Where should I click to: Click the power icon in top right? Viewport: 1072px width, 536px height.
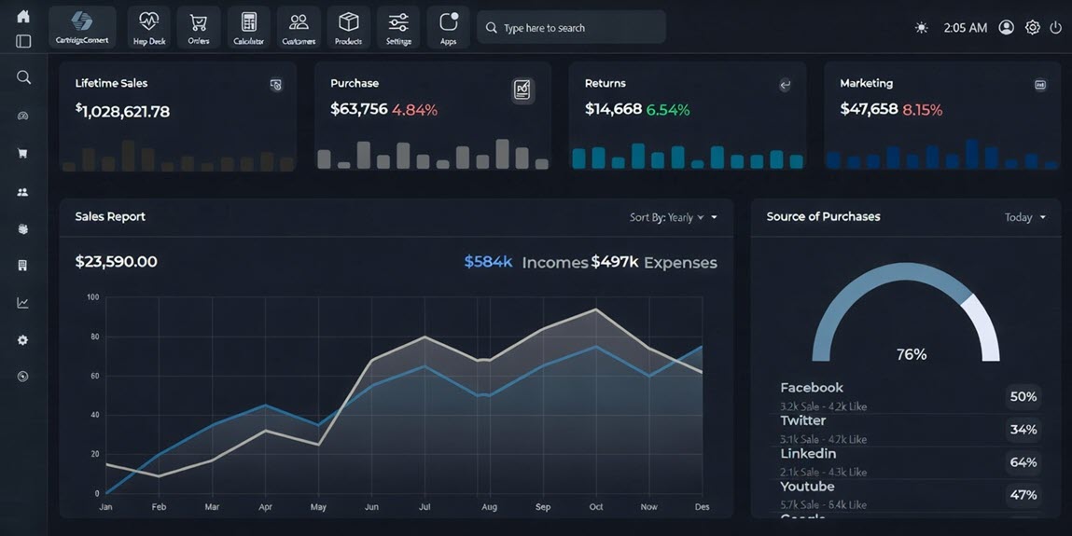pyautogui.click(x=1056, y=28)
